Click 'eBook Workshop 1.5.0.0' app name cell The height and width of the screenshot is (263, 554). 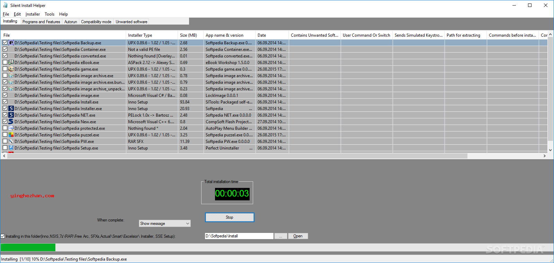(230, 63)
